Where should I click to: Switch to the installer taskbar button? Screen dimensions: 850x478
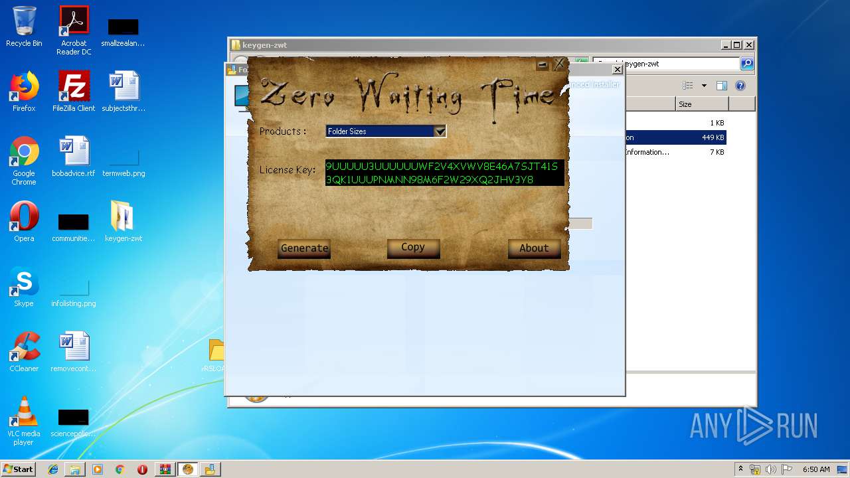211,469
